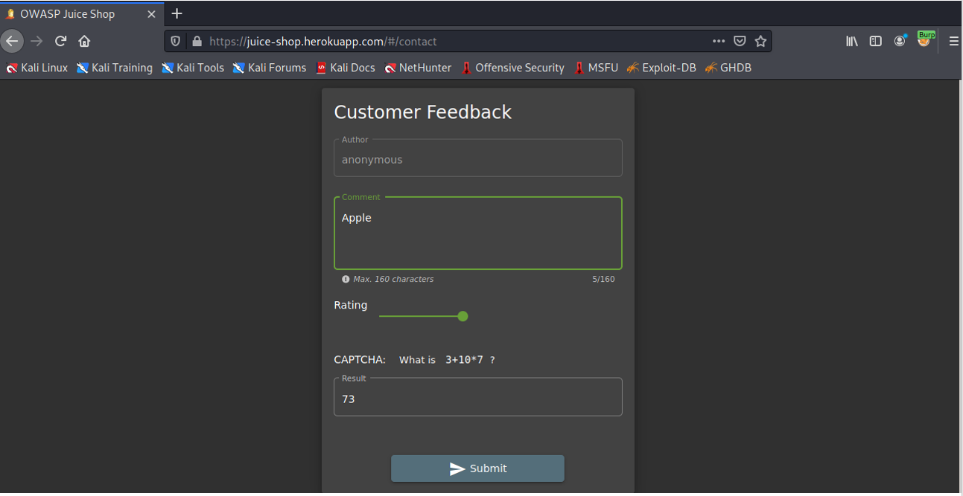Click the Customer Feedback heading

click(x=422, y=112)
